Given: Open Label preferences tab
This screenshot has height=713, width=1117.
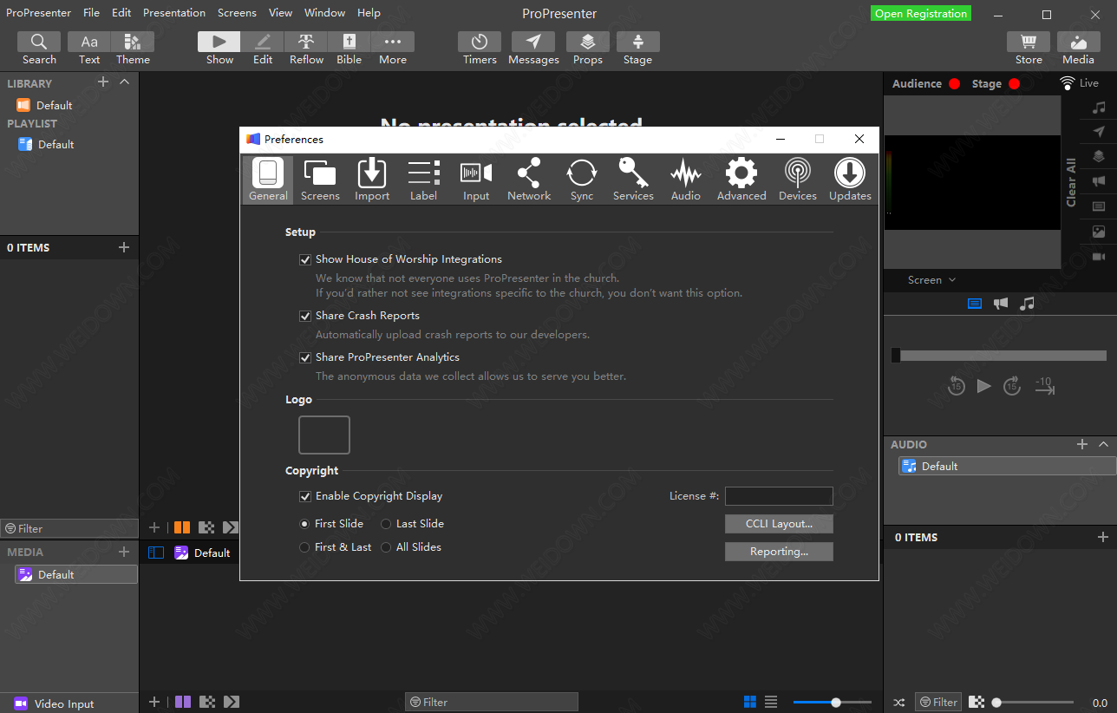Looking at the screenshot, I should coord(423,180).
